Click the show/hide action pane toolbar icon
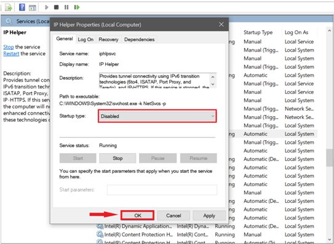The image size is (334, 244). pos(33,7)
